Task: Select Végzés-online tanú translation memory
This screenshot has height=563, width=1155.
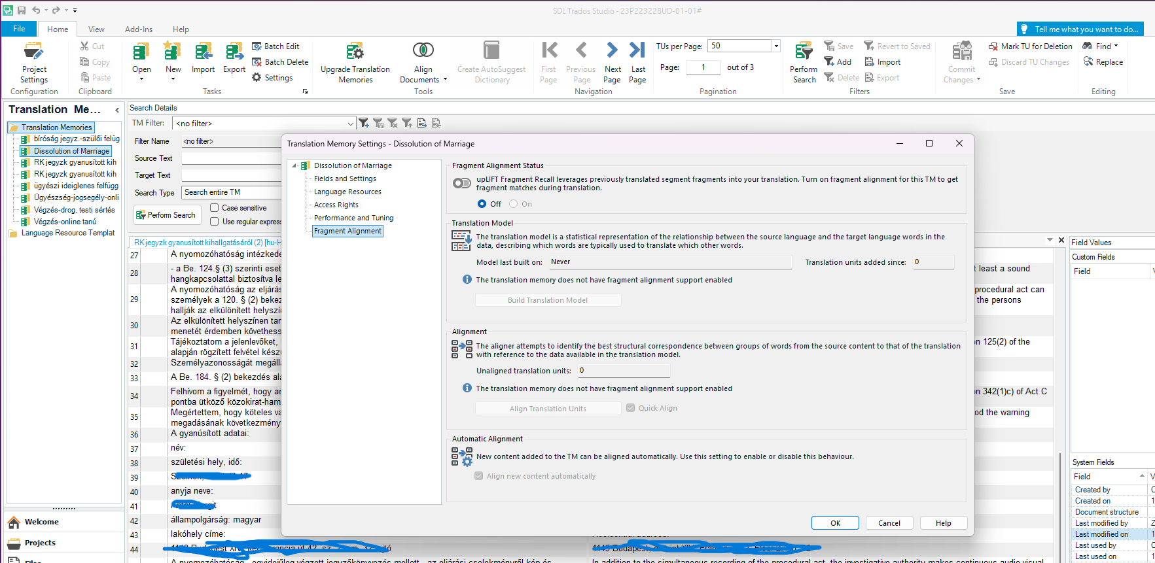Action: (65, 222)
